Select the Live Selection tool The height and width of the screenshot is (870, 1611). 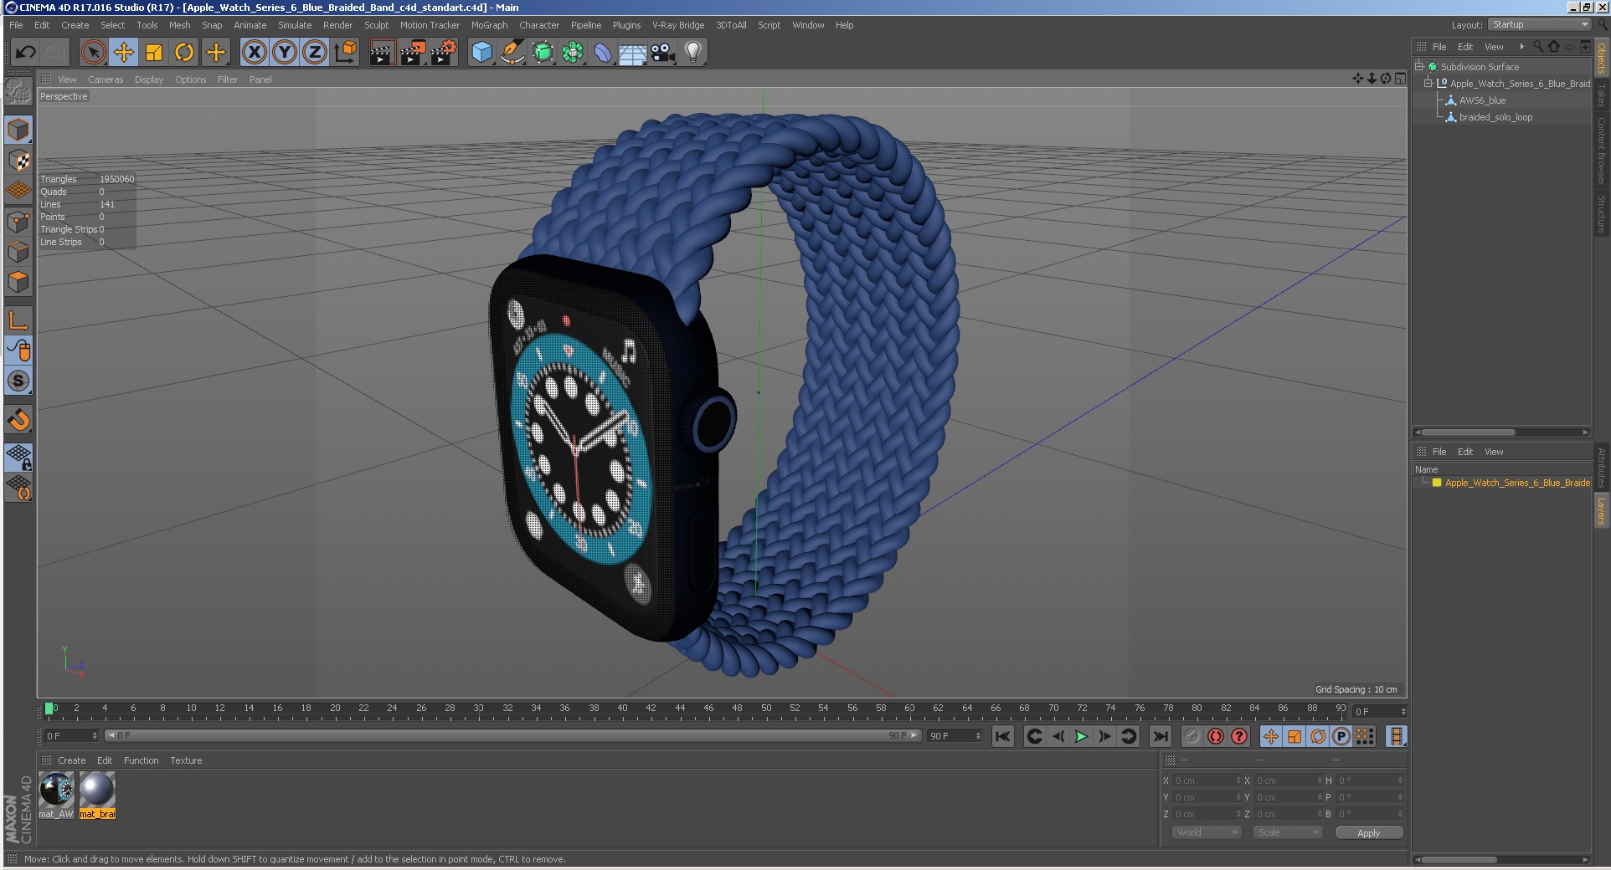[94, 53]
